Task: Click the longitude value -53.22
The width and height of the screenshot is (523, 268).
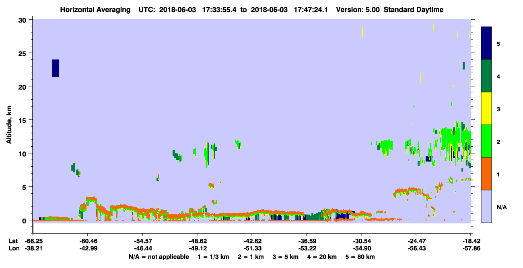Action: [307, 249]
